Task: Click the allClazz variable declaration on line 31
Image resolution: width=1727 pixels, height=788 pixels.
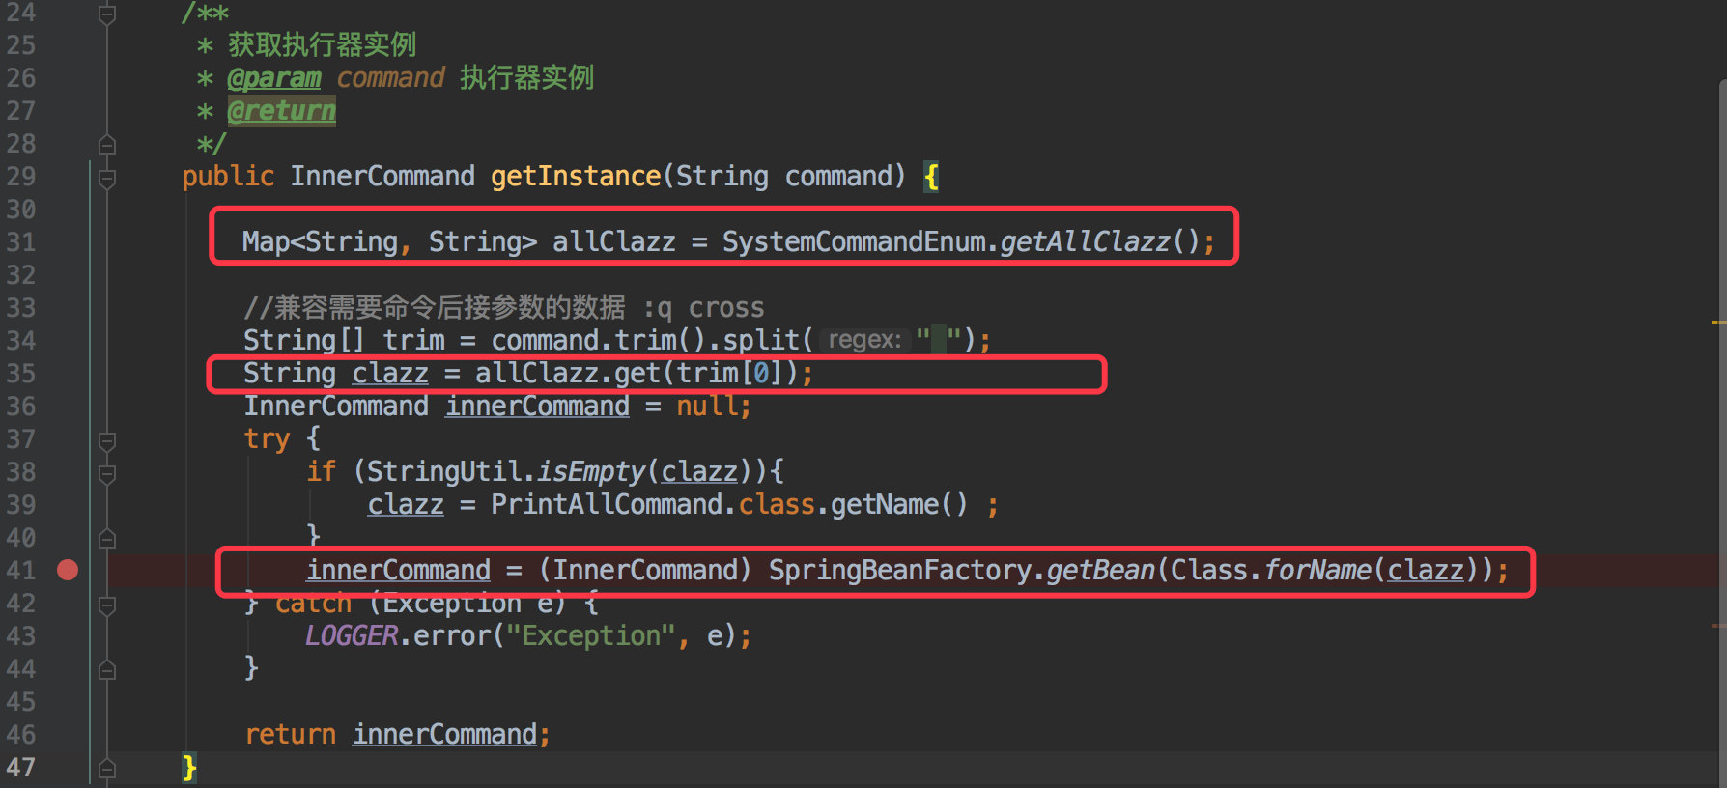Action: click(x=614, y=241)
